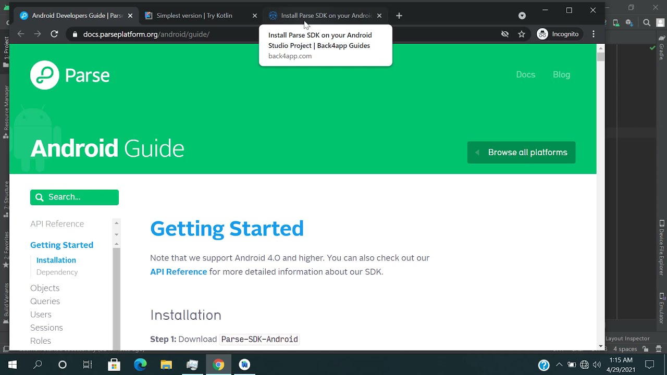This screenshot has width=667, height=375.
Task: Switch to Install Parse SDK tab
Action: (x=325, y=16)
